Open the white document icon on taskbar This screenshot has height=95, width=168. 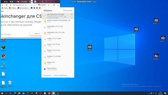click(45, 93)
